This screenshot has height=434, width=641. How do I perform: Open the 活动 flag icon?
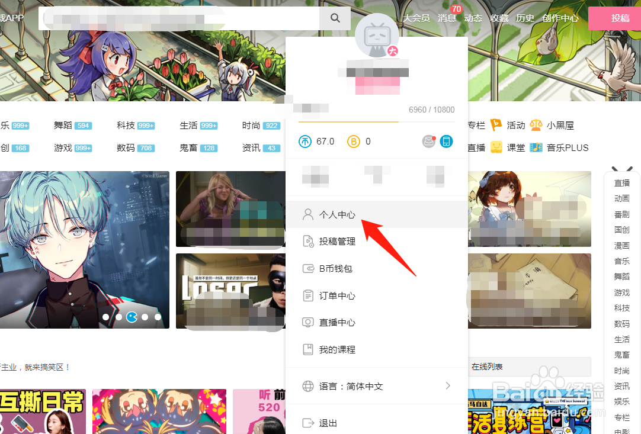pyautogui.click(x=496, y=126)
